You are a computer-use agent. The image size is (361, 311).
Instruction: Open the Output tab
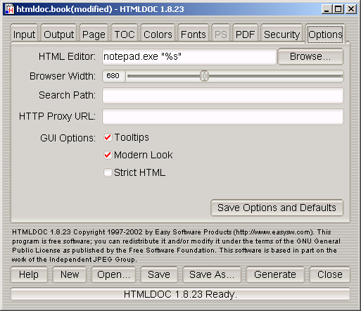pyautogui.click(x=58, y=34)
